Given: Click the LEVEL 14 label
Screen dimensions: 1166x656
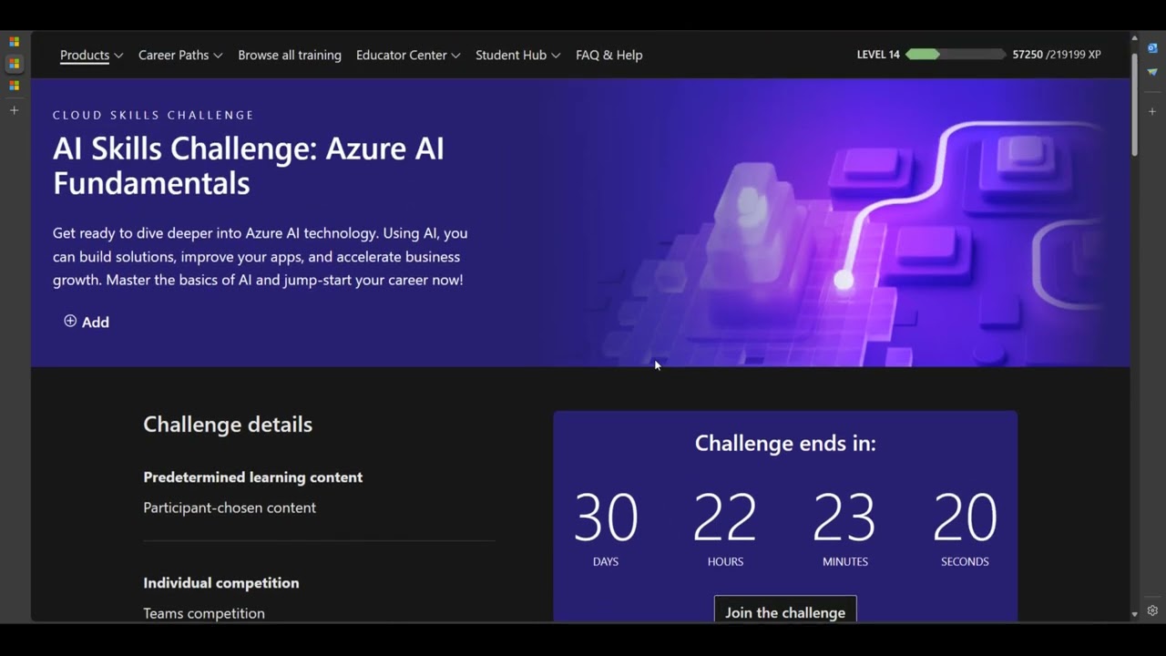Looking at the screenshot, I should click(x=878, y=55).
